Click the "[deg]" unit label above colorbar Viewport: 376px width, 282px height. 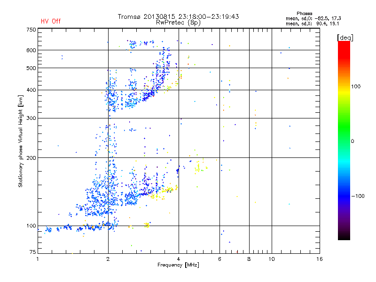tap(345, 38)
